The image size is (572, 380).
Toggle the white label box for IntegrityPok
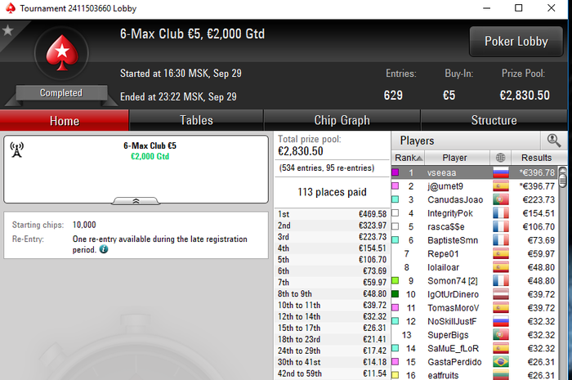pyautogui.click(x=395, y=213)
